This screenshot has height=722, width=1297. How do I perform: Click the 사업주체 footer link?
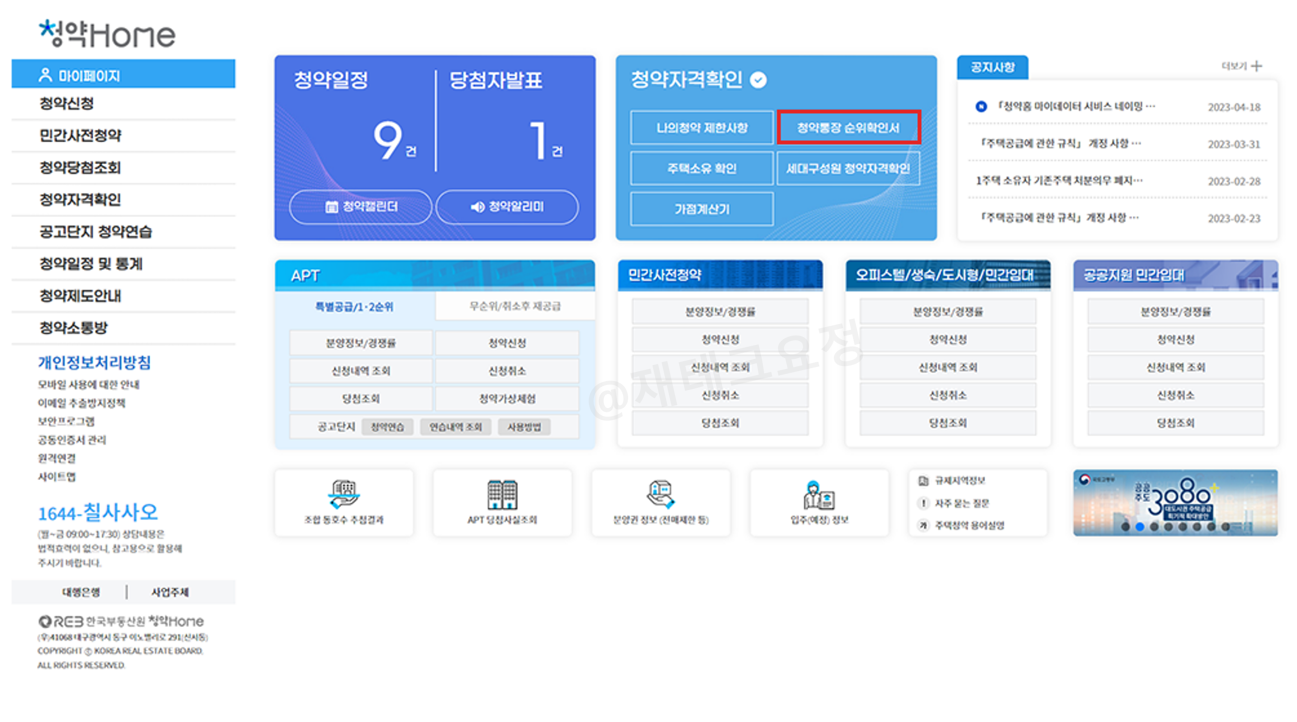point(170,592)
